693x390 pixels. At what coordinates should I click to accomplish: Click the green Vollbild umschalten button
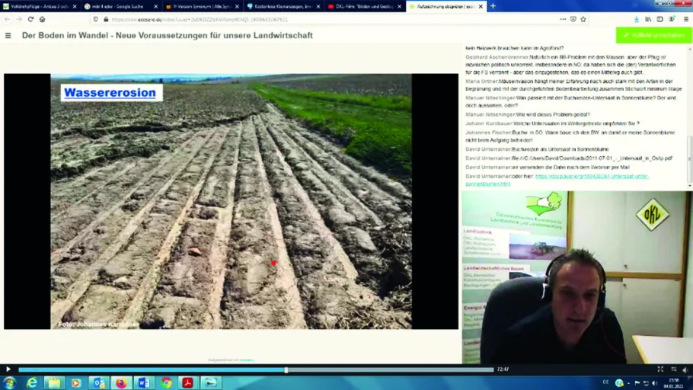point(653,35)
